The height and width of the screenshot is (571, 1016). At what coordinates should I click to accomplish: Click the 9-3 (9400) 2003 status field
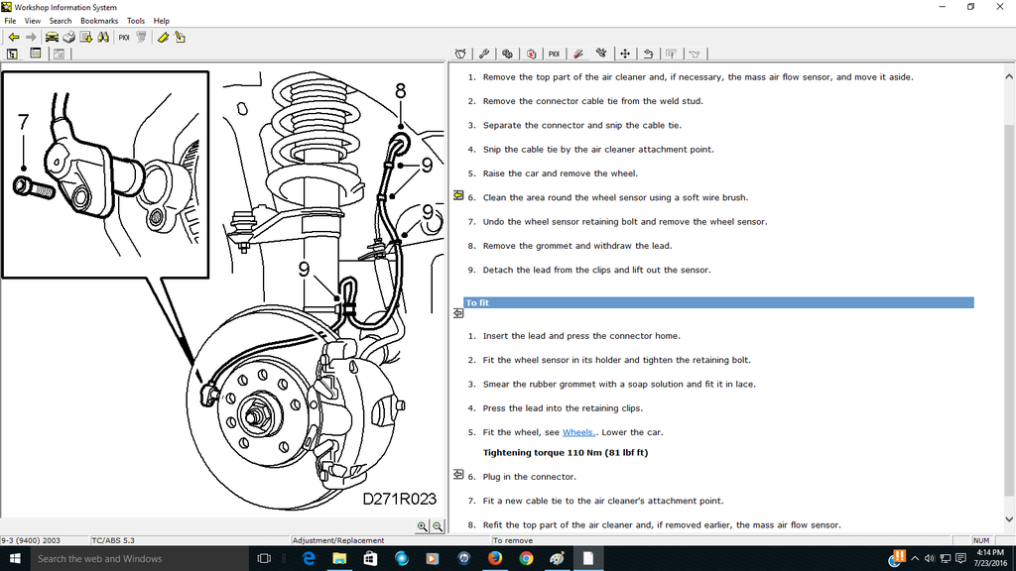(x=40, y=540)
